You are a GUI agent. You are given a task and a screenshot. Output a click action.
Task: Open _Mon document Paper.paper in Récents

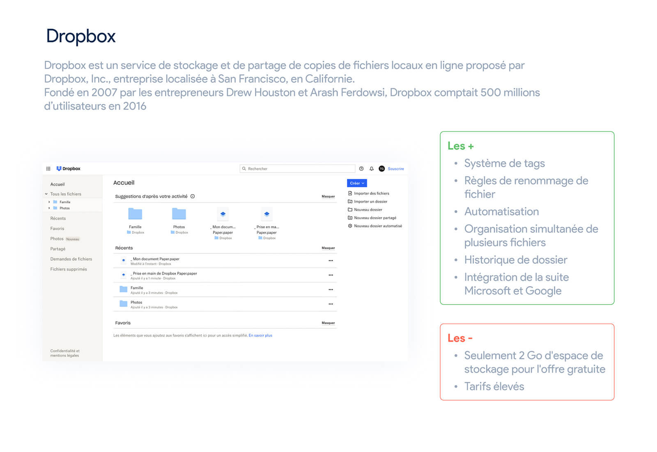pyautogui.click(x=225, y=261)
